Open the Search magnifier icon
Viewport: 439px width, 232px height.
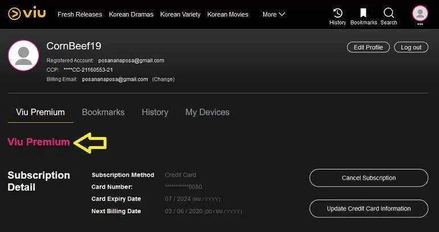388,13
